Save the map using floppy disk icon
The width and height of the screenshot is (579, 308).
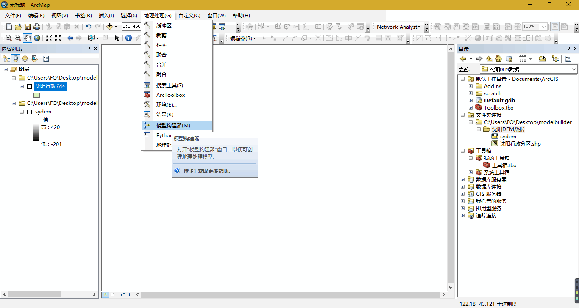tap(28, 27)
